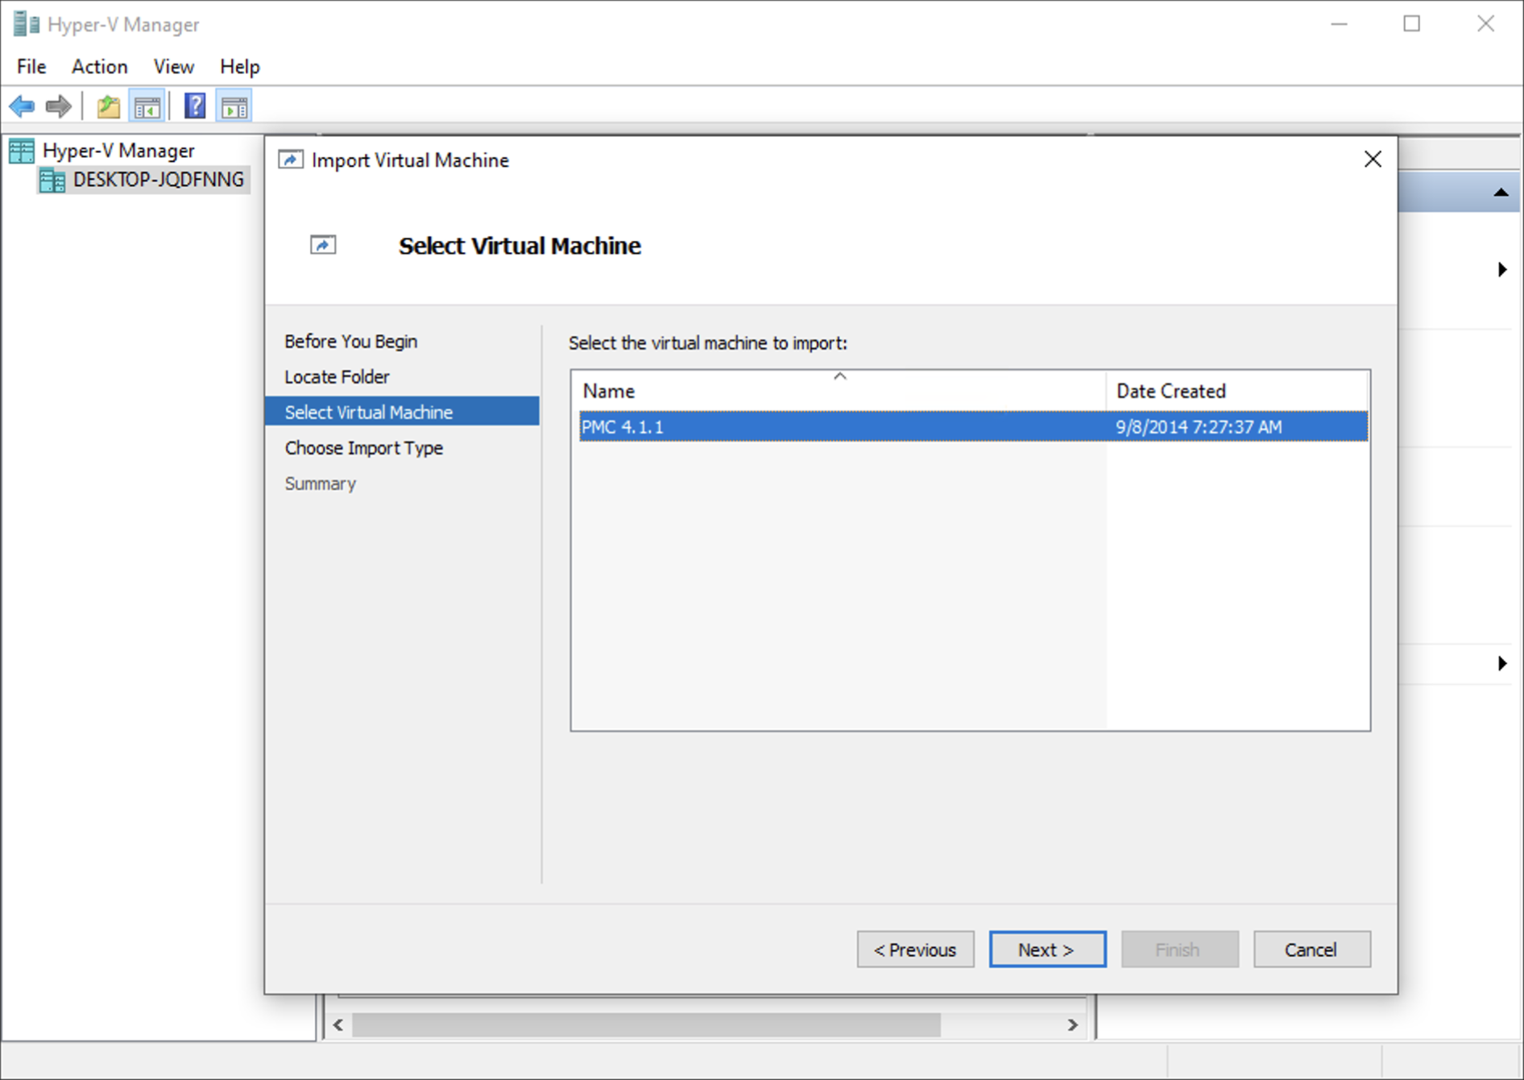
Task: Maximize the Hyper-V Manager window
Action: (1412, 24)
